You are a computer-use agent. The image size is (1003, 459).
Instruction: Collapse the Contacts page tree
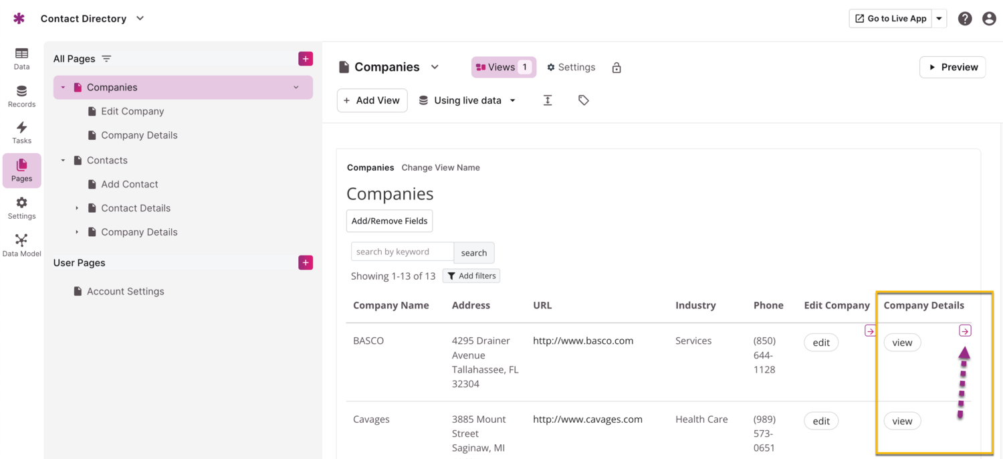point(64,161)
